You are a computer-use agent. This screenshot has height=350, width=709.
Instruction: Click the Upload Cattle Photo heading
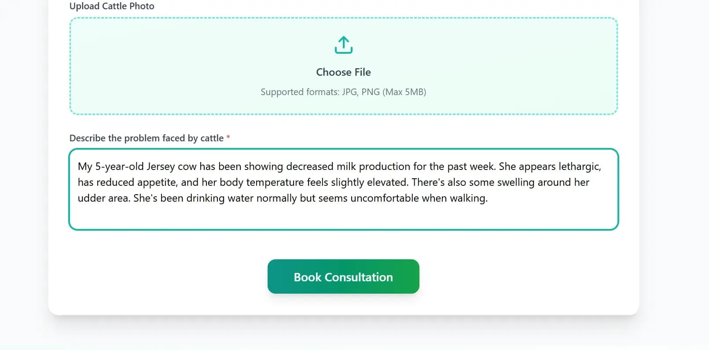pyautogui.click(x=111, y=6)
